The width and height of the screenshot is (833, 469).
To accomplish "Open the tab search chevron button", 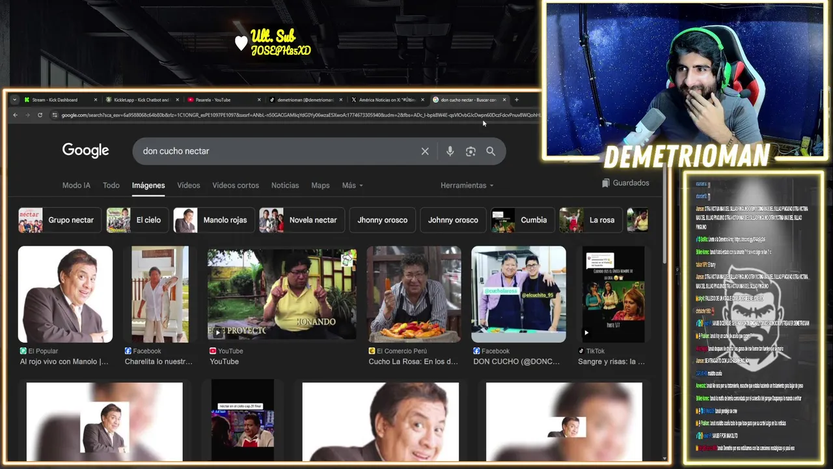I will [x=14, y=100].
